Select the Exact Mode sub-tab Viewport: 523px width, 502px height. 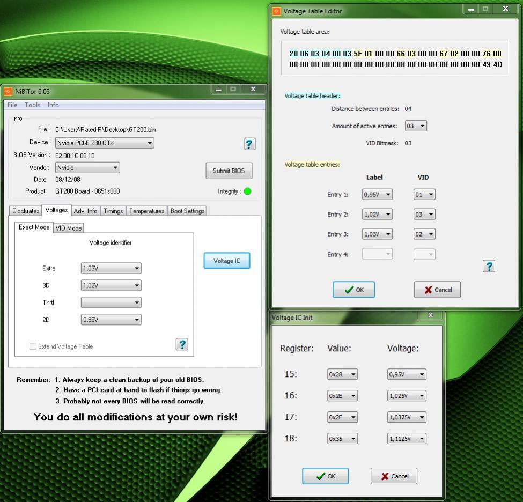pyautogui.click(x=34, y=227)
